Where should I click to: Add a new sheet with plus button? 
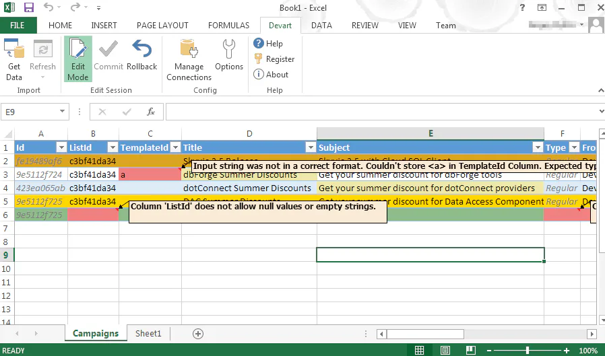click(x=198, y=334)
